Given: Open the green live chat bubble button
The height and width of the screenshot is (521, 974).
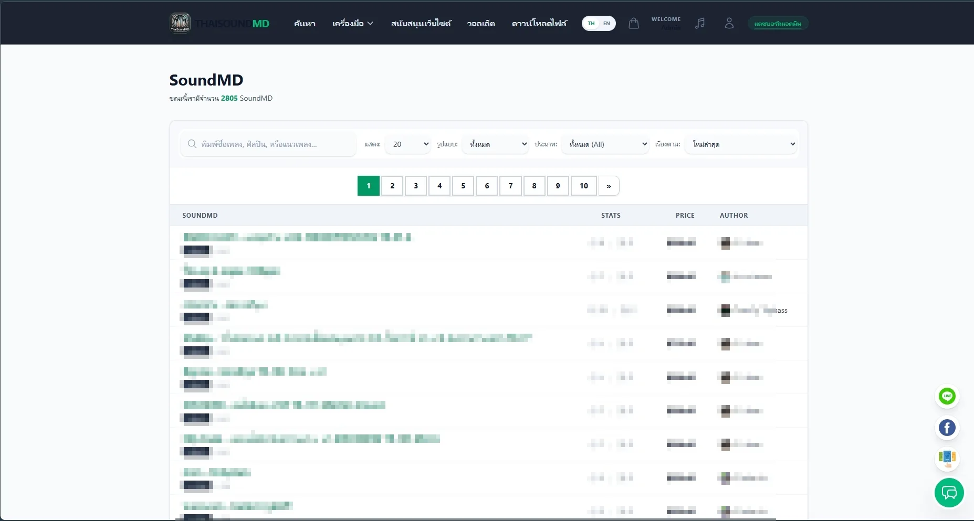Looking at the screenshot, I should 949,493.
